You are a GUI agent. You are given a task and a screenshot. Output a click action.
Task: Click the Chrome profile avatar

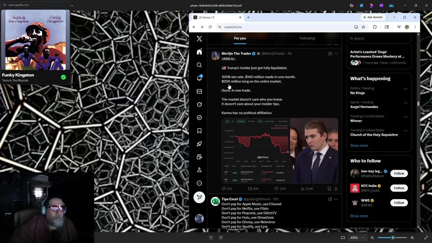407,27
